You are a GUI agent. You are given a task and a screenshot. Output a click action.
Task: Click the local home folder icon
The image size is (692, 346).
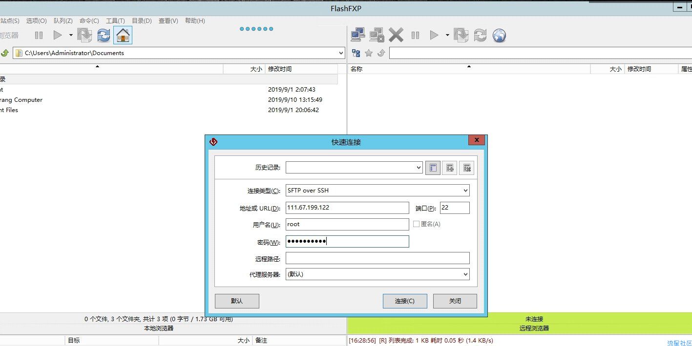tap(123, 35)
